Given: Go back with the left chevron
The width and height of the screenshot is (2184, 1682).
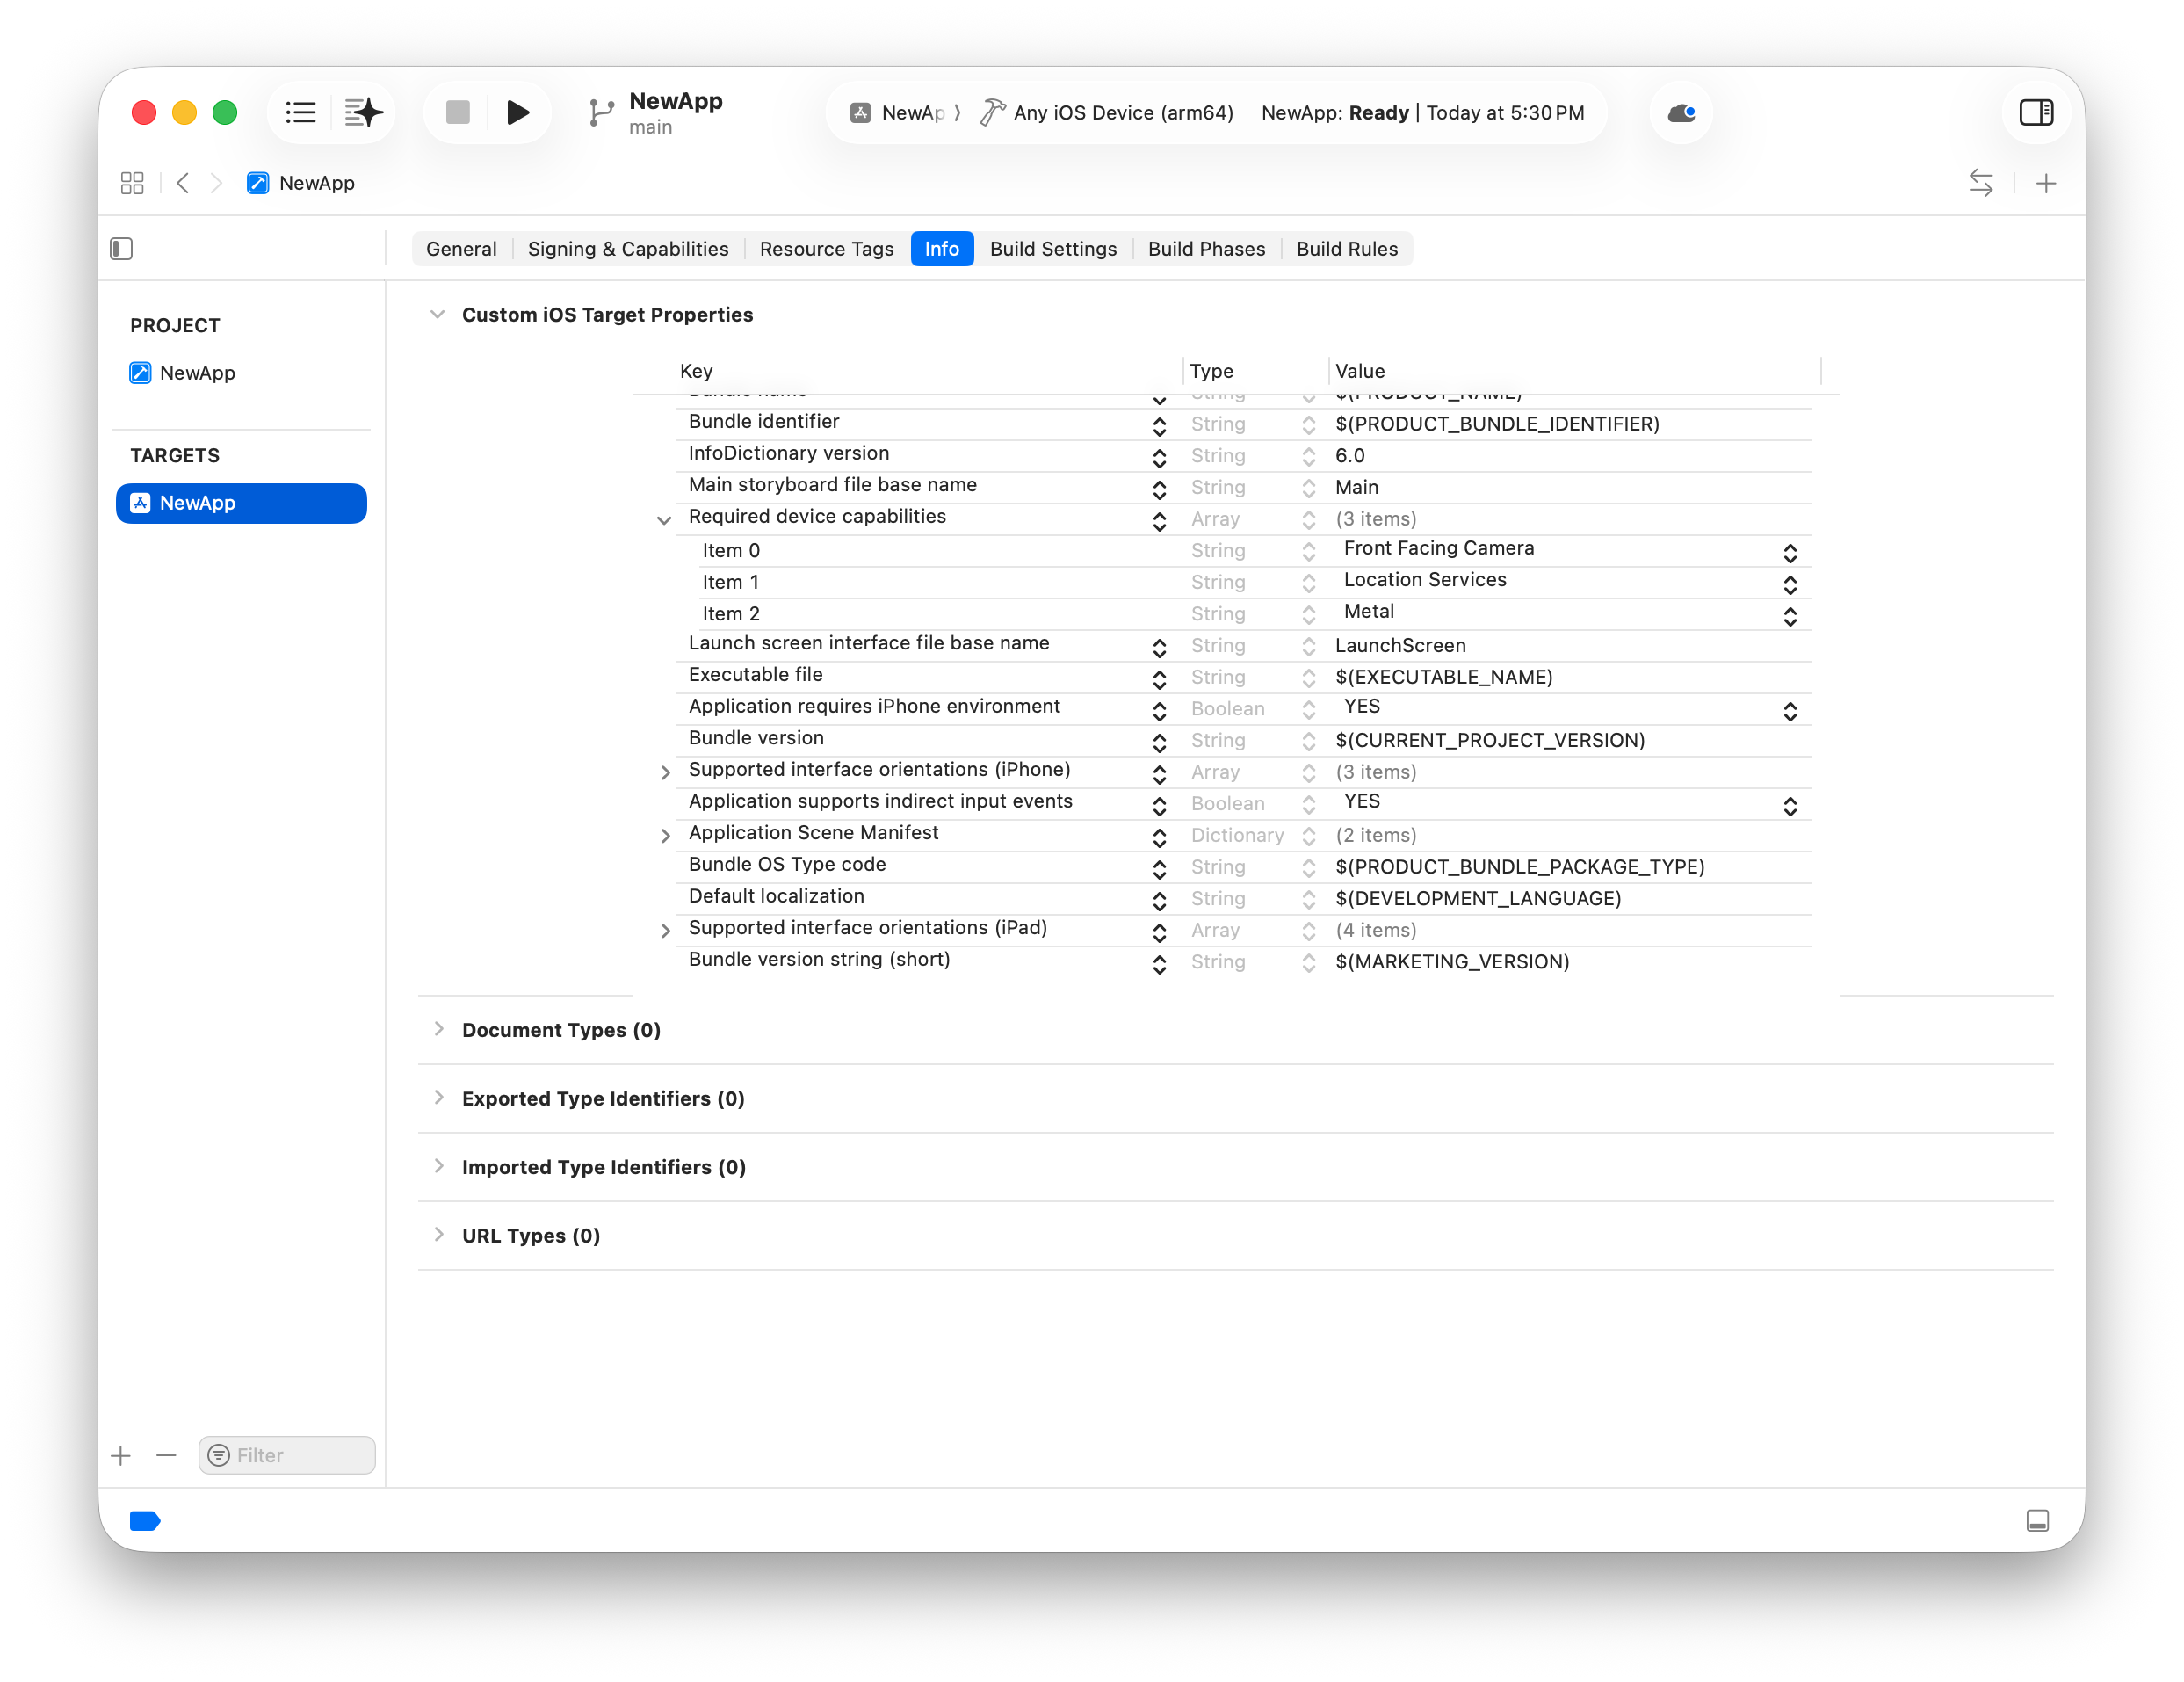Looking at the screenshot, I should pyautogui.click(x=182, y=183).
